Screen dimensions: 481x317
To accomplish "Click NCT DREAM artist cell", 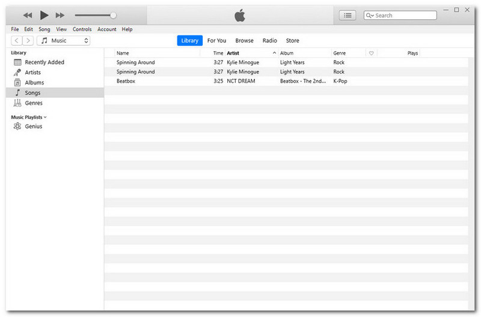I will pos(241,81).
